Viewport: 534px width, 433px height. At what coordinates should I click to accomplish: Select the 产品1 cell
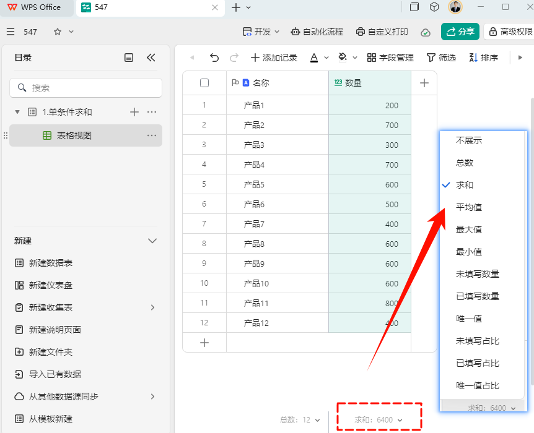[x=278, y=105]
